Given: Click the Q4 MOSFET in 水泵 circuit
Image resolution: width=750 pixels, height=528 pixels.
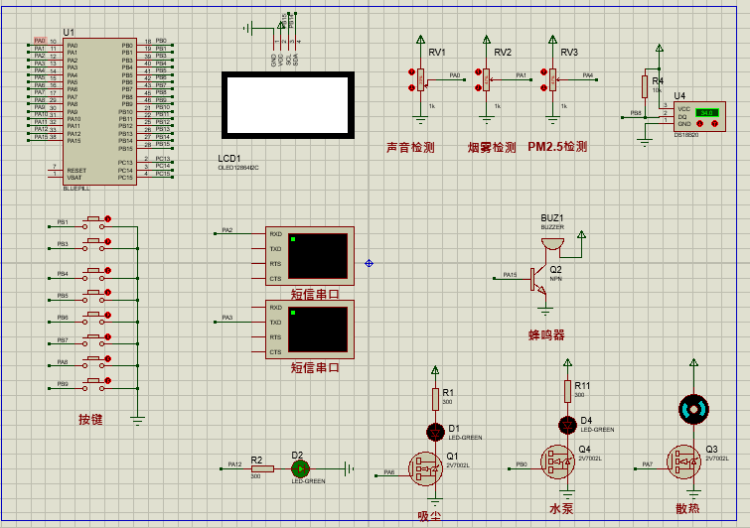Looking at the screenshot, I should [x=557, y=462].
